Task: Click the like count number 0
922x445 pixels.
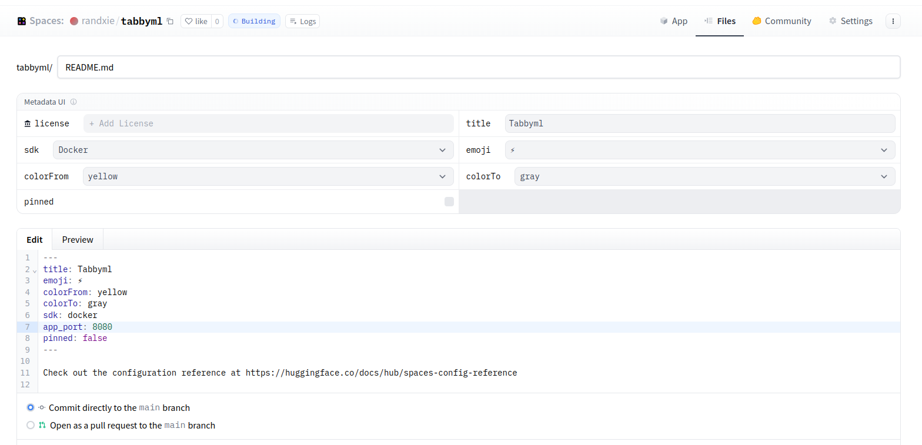Action: coord(217,21)
